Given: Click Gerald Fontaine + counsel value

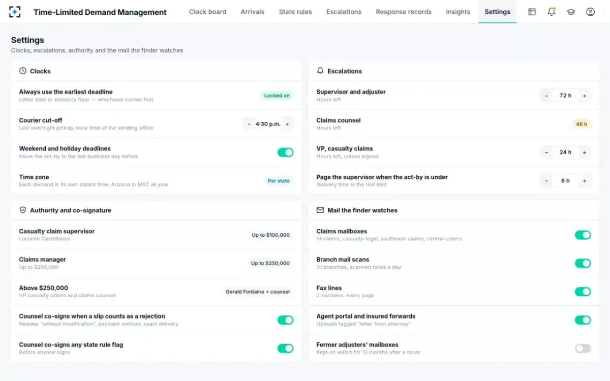Looking at the screenshot, I should [258, 292].
